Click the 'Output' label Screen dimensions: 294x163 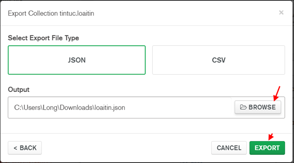[x=19, y=89]
